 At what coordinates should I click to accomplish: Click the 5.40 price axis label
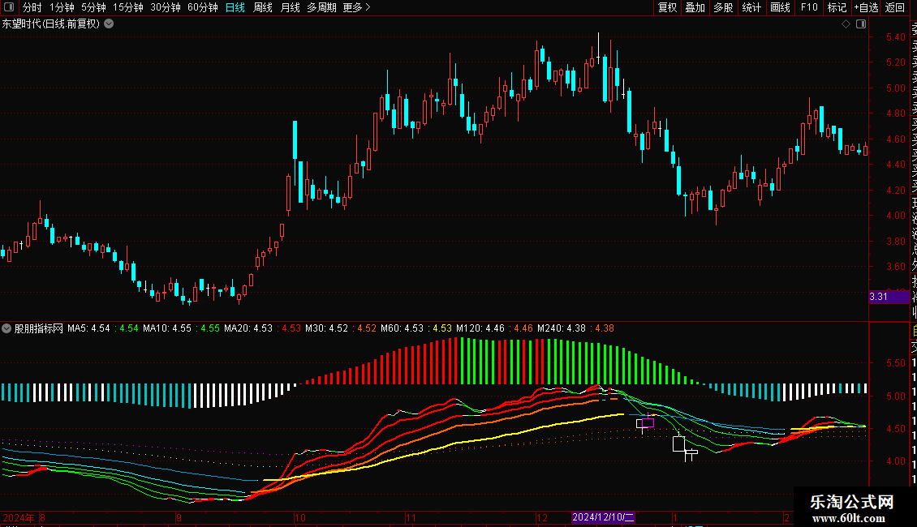pyautogui.click(x=895, y=36)
